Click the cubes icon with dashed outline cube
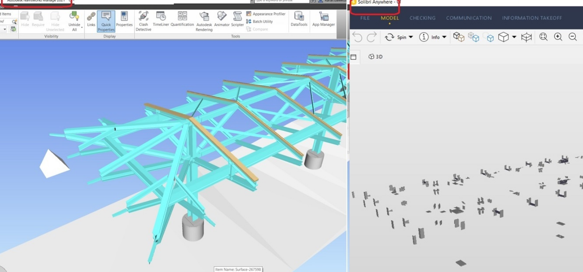 (488, 37)
